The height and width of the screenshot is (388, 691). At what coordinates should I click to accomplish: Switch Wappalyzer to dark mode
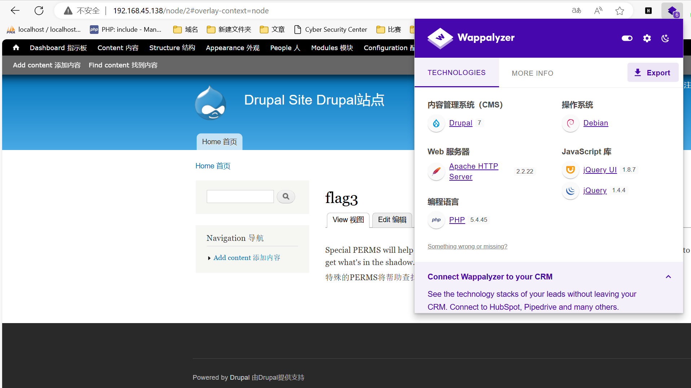click(x=665, y=38)
